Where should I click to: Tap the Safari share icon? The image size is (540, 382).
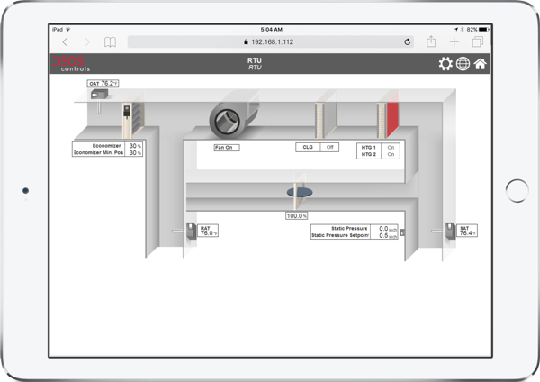[432, 41]
